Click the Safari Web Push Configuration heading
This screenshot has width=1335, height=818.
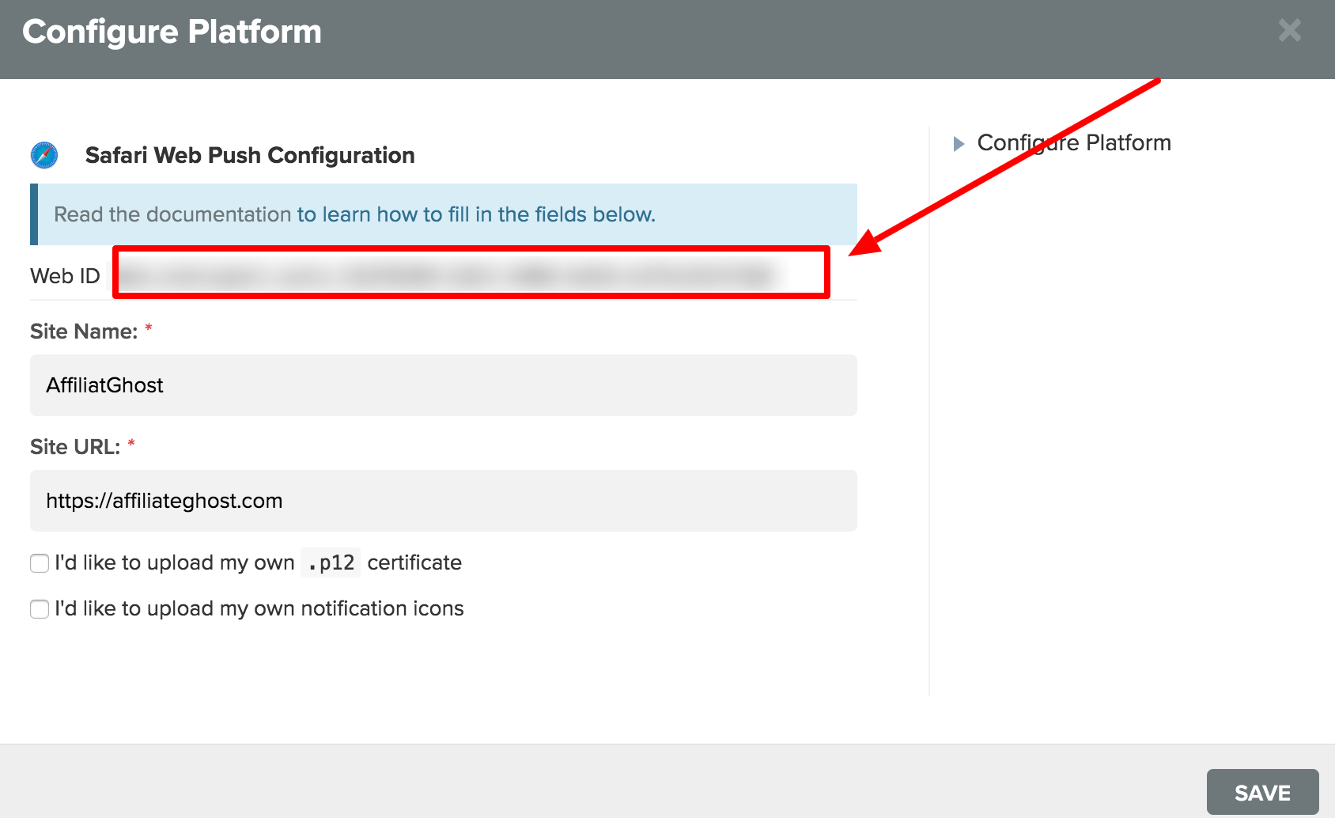click(250, 155)
